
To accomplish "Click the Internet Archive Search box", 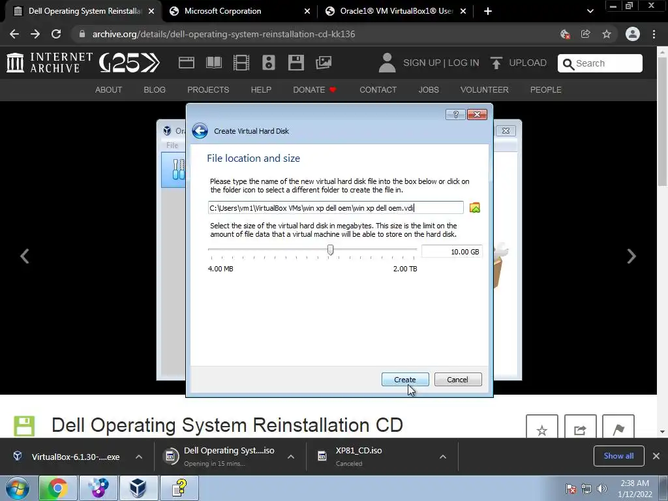I will pyautogui.click(x=600, y=63).
